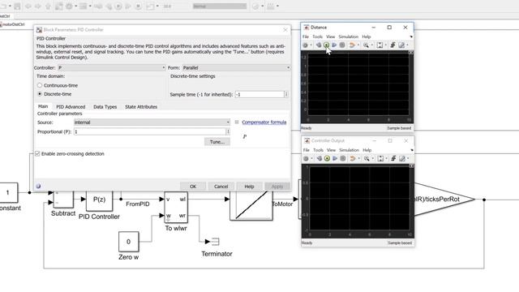Open measurements icon in Controller Output scope

402,159
